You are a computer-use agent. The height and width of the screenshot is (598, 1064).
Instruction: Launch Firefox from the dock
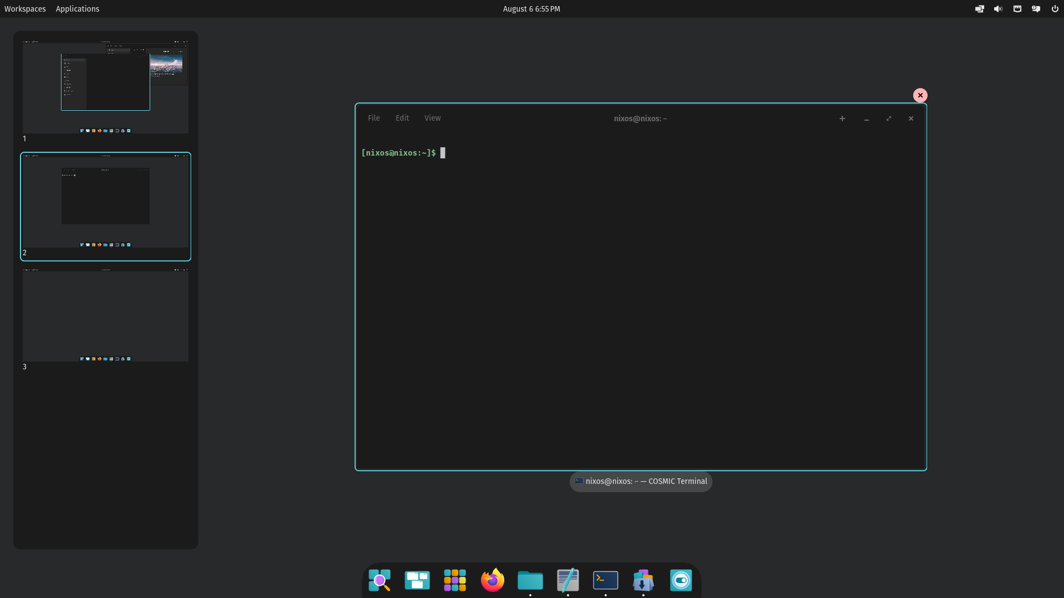click(493, 580)
